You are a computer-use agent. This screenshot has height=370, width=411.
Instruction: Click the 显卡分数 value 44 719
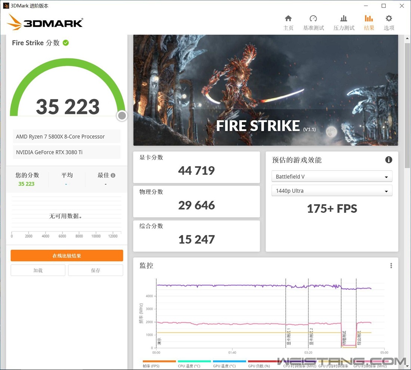tap(196, 170)
